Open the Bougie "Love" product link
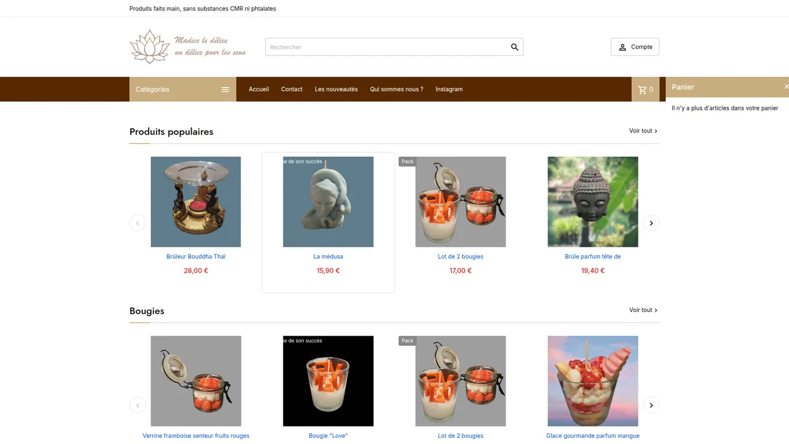The height and width of the screenshot is (444, 789). 329,436
